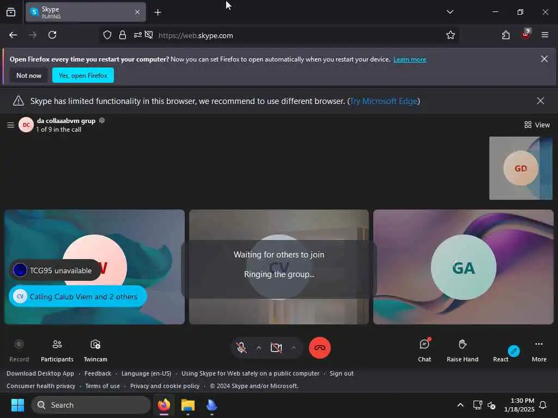Open the Chat panel
Viewport: 558px width, 418px height.
(424, 351)
